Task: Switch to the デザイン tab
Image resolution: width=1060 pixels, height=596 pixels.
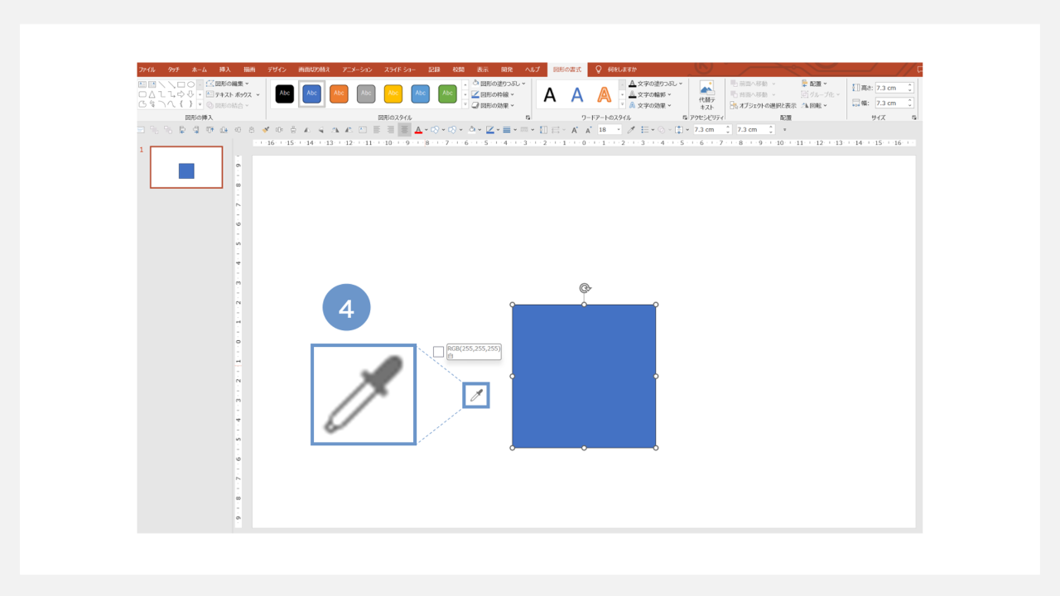Action: point(277,70)
